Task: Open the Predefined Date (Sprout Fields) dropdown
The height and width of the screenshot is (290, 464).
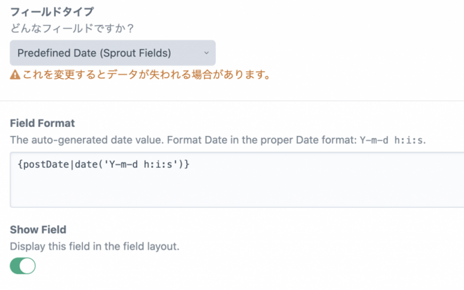Action: 113,53
